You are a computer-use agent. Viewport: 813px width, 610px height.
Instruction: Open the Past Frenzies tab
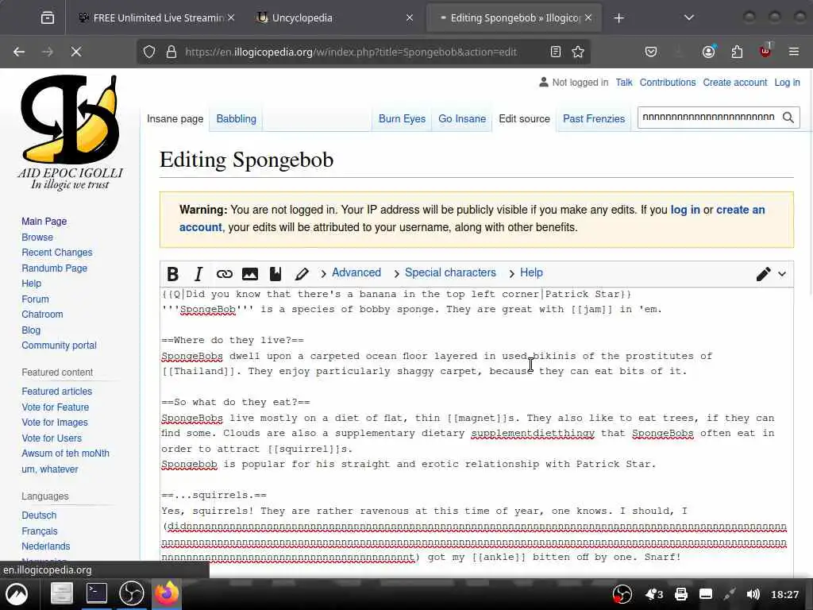point(594,119)
